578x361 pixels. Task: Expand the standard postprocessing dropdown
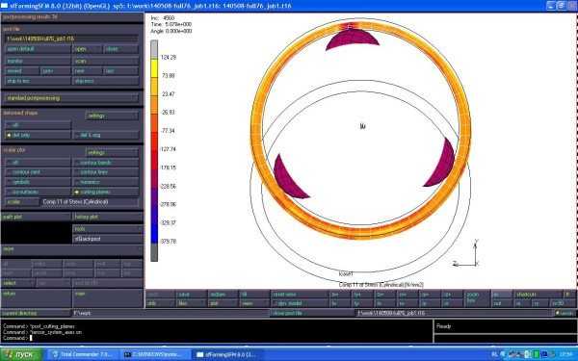coord(72,98)
